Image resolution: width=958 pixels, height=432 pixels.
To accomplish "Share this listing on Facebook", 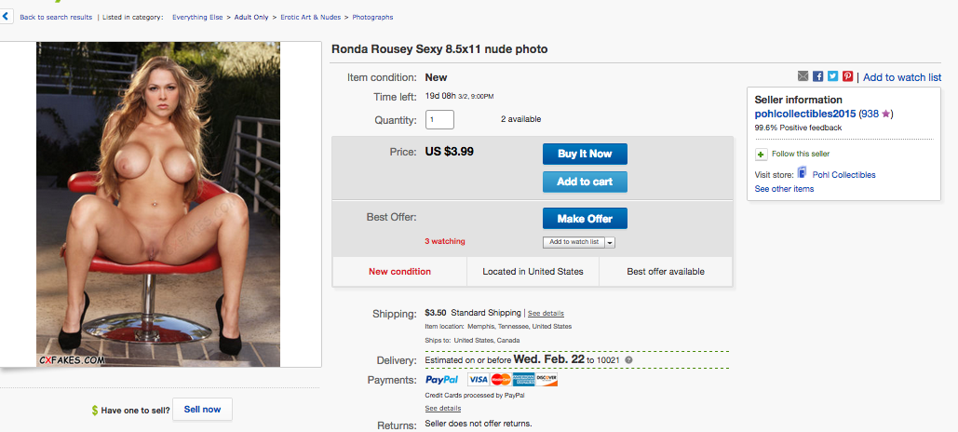I will coord(817,76).
